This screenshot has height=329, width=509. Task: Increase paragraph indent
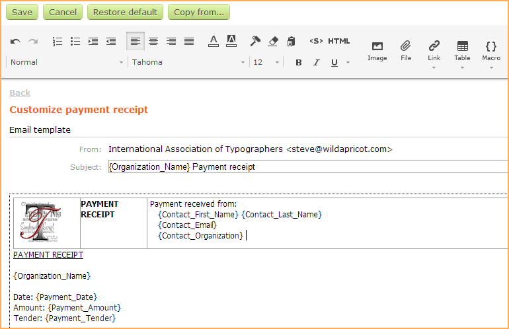point(93,41)
